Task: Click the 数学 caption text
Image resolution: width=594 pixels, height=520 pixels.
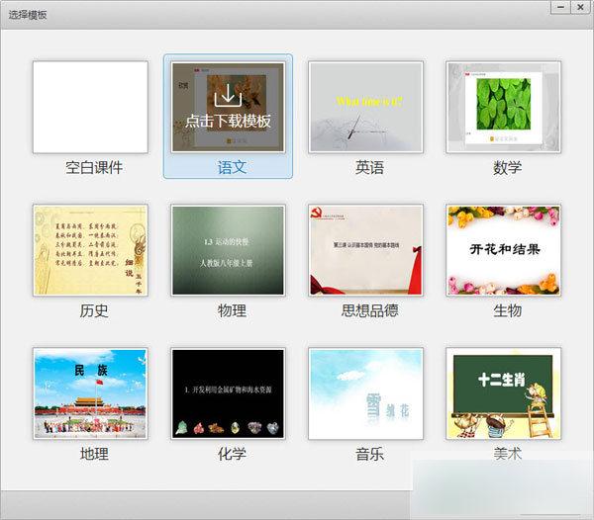Action: click(x=507, y=168)
